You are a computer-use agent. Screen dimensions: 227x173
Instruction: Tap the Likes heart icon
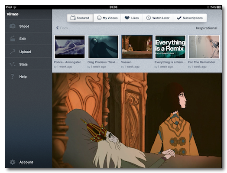tap(127, 18)
